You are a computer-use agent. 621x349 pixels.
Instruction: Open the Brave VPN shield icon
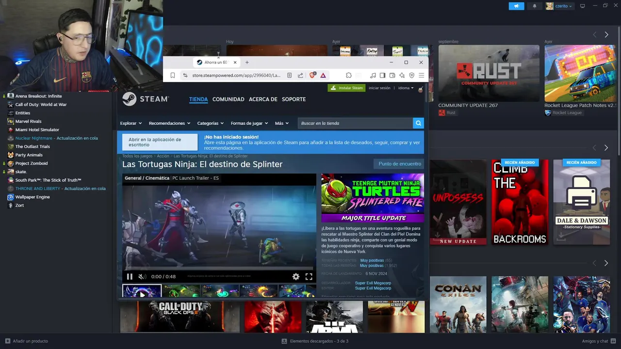tap(411, 75)
